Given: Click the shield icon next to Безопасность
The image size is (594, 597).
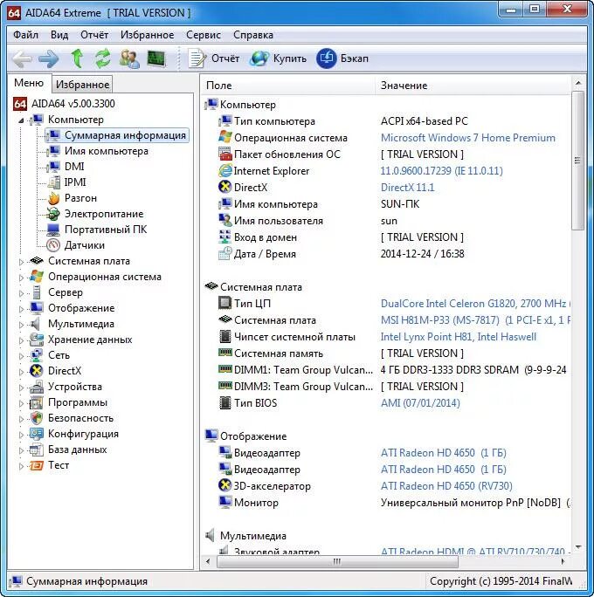Looking at the screenshot, I should point(37,418).
